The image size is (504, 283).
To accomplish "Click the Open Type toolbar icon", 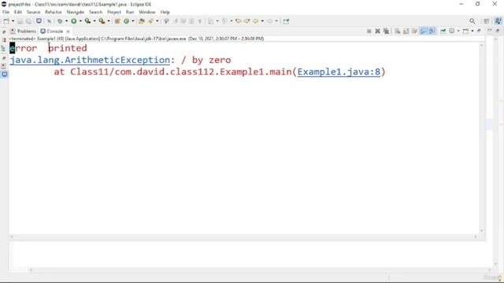I will click(x=142, y=21).
